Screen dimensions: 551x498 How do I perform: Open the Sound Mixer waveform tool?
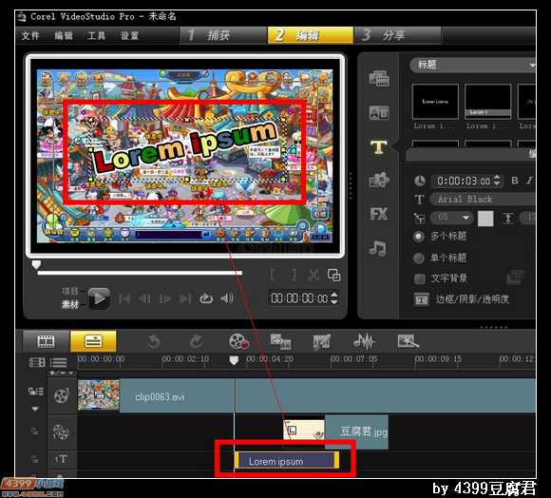364,341
